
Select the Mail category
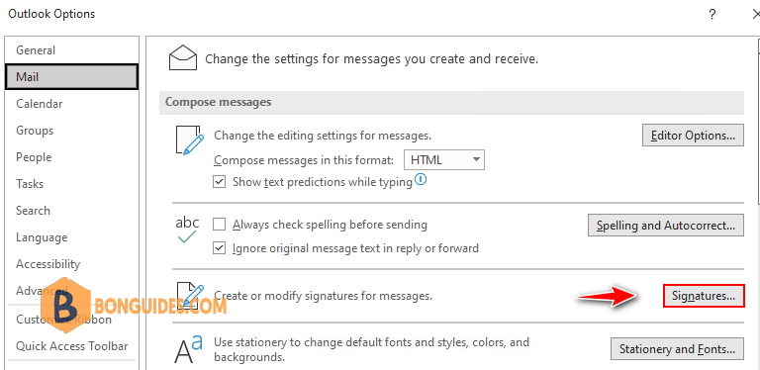tap(71, 77)
